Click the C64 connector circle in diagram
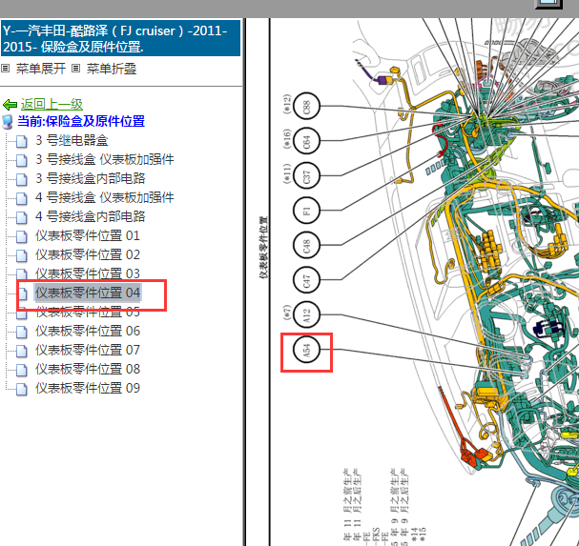Screen dimensions: 579x546 pos(306,141)
